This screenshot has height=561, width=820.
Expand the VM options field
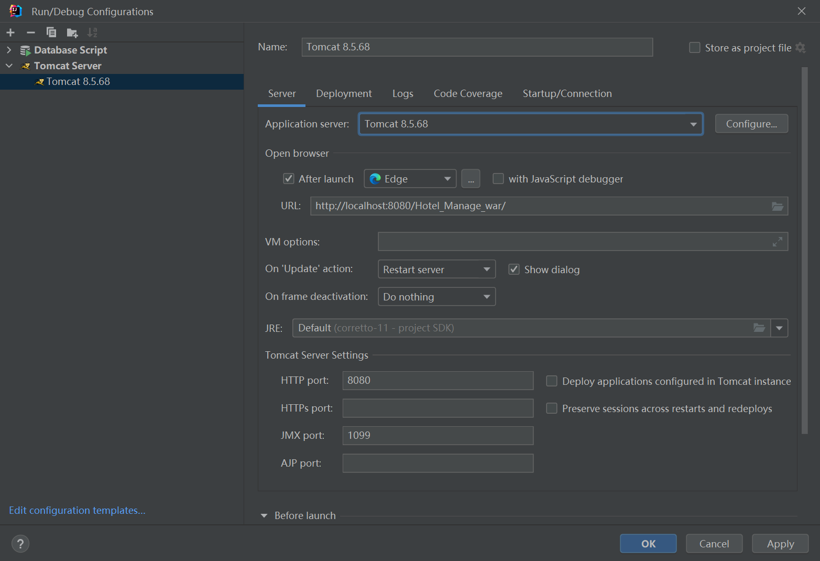pos(778,242)
